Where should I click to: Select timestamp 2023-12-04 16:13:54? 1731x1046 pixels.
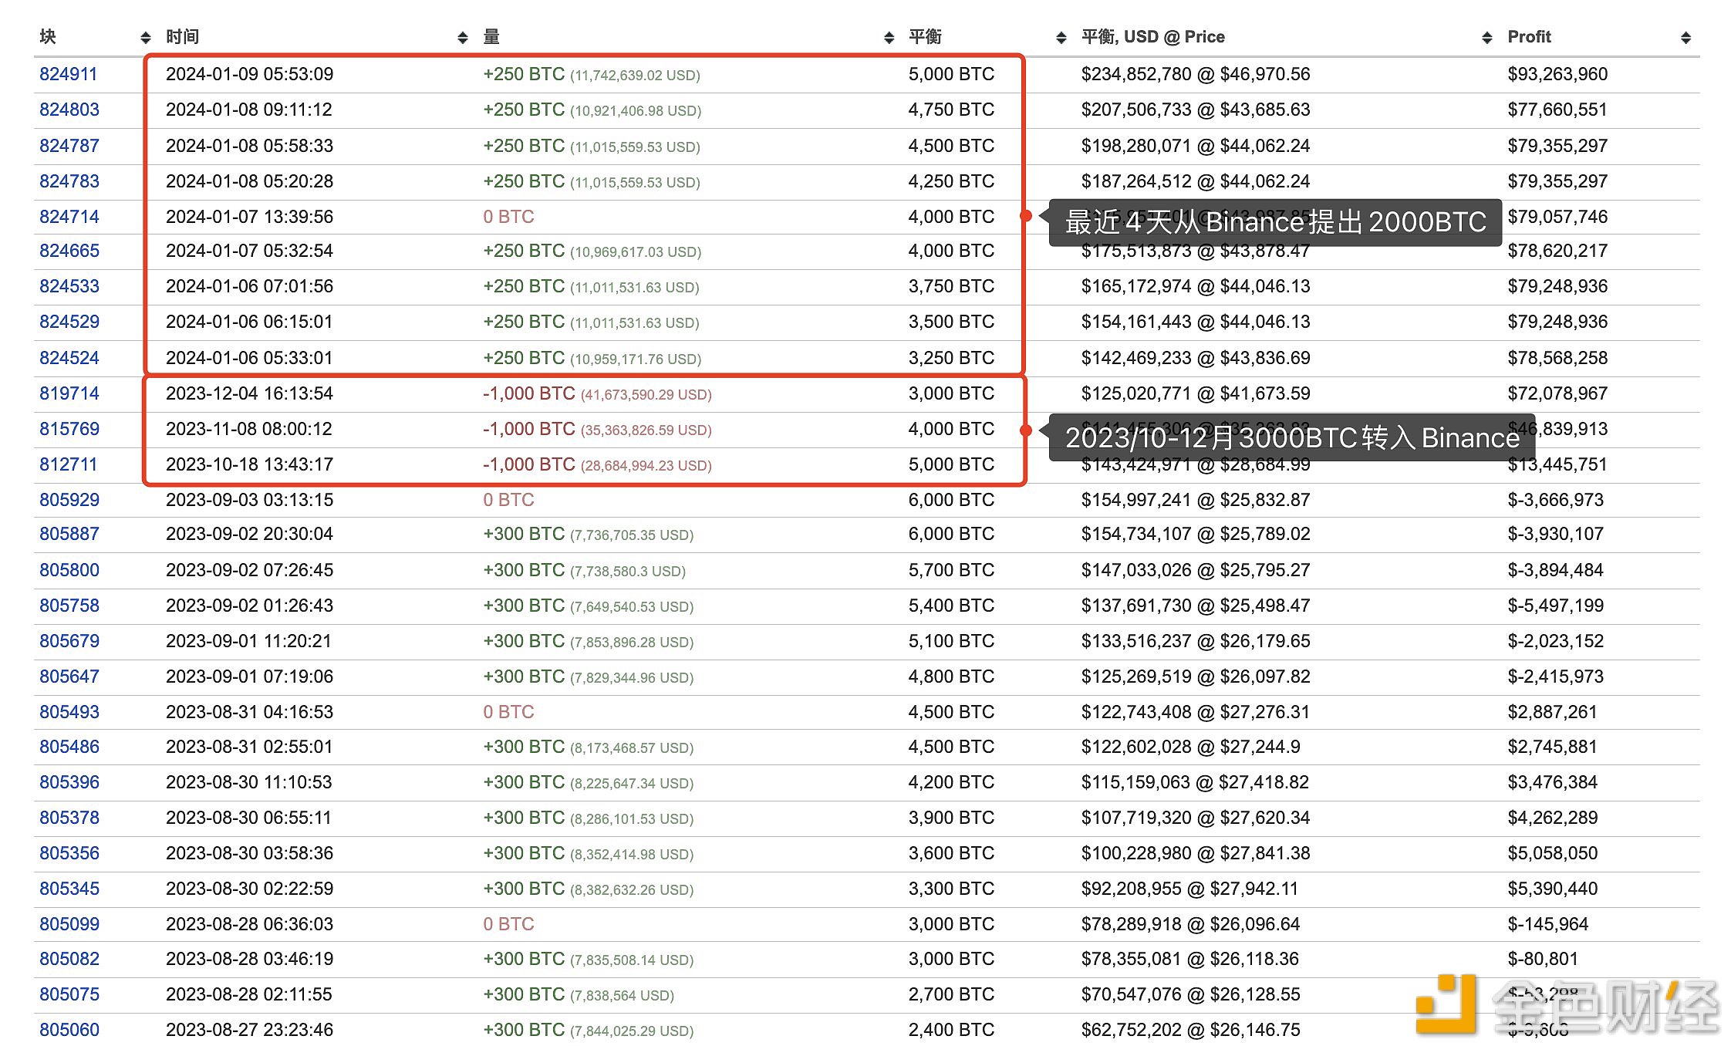(x=250, y=393)
